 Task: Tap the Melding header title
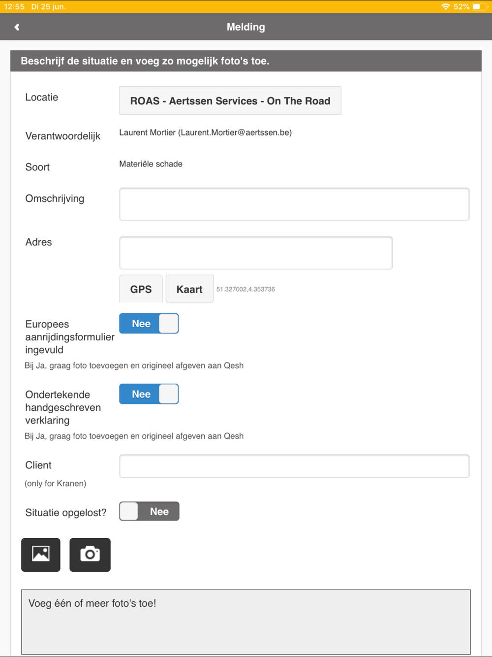coord(246,27)
